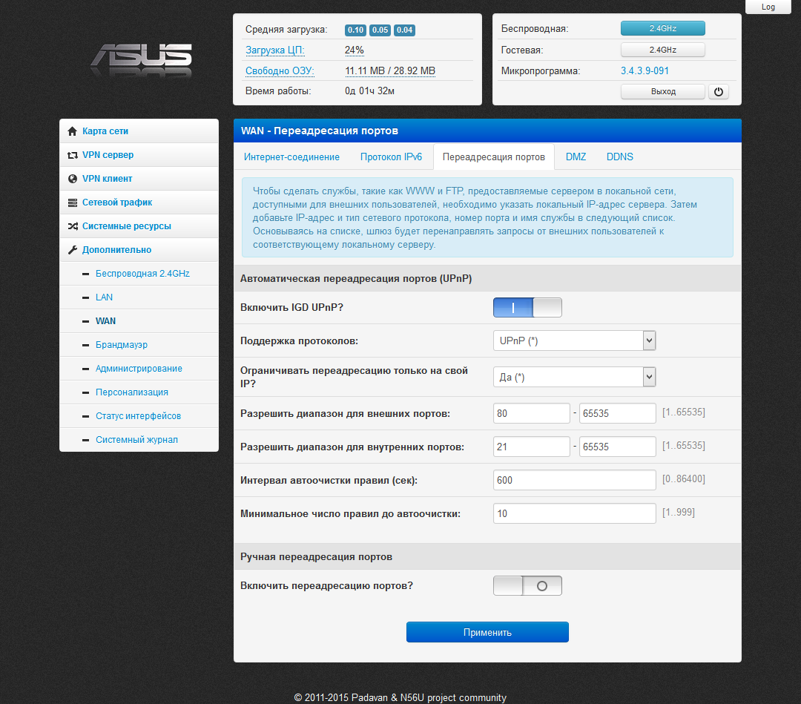Open the DDNS tab

tap(619, 157)
